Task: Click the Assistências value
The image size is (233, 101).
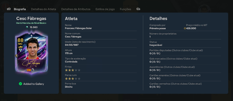Action: (x=155, y=70)
